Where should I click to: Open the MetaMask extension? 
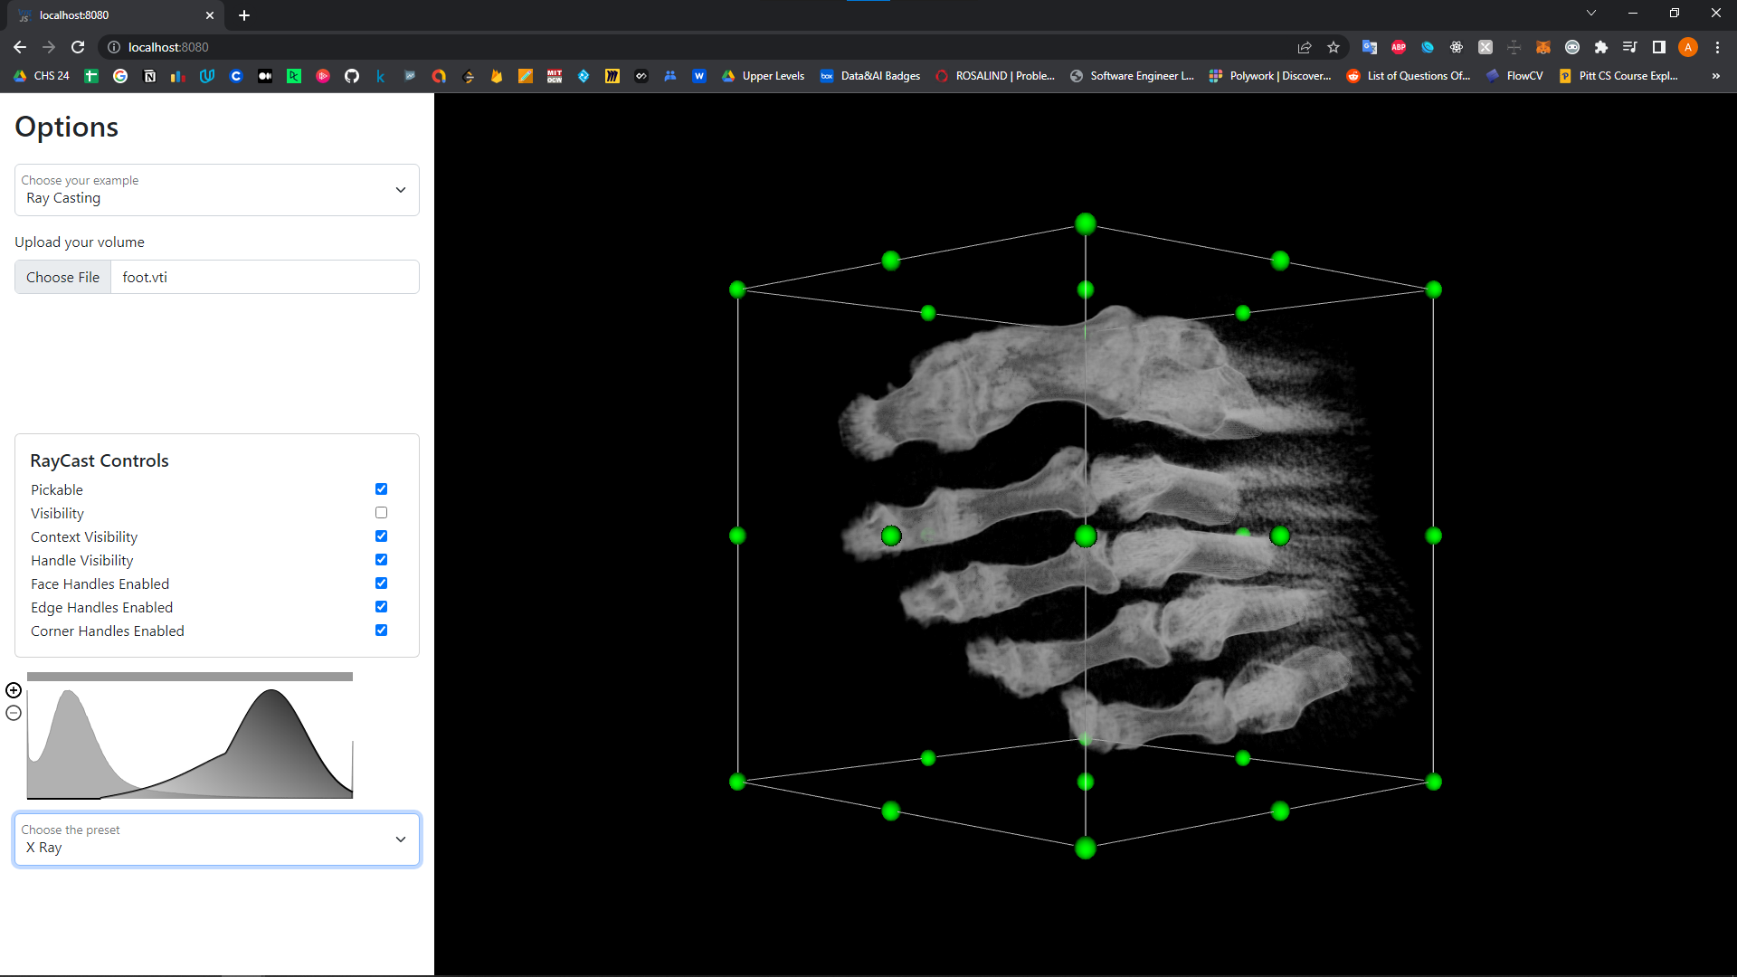tap(1544, 47)
